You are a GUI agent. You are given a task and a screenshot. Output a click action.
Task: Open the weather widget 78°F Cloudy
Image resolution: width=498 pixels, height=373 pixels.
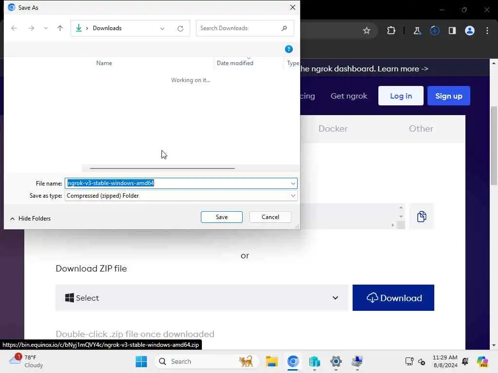26,361
